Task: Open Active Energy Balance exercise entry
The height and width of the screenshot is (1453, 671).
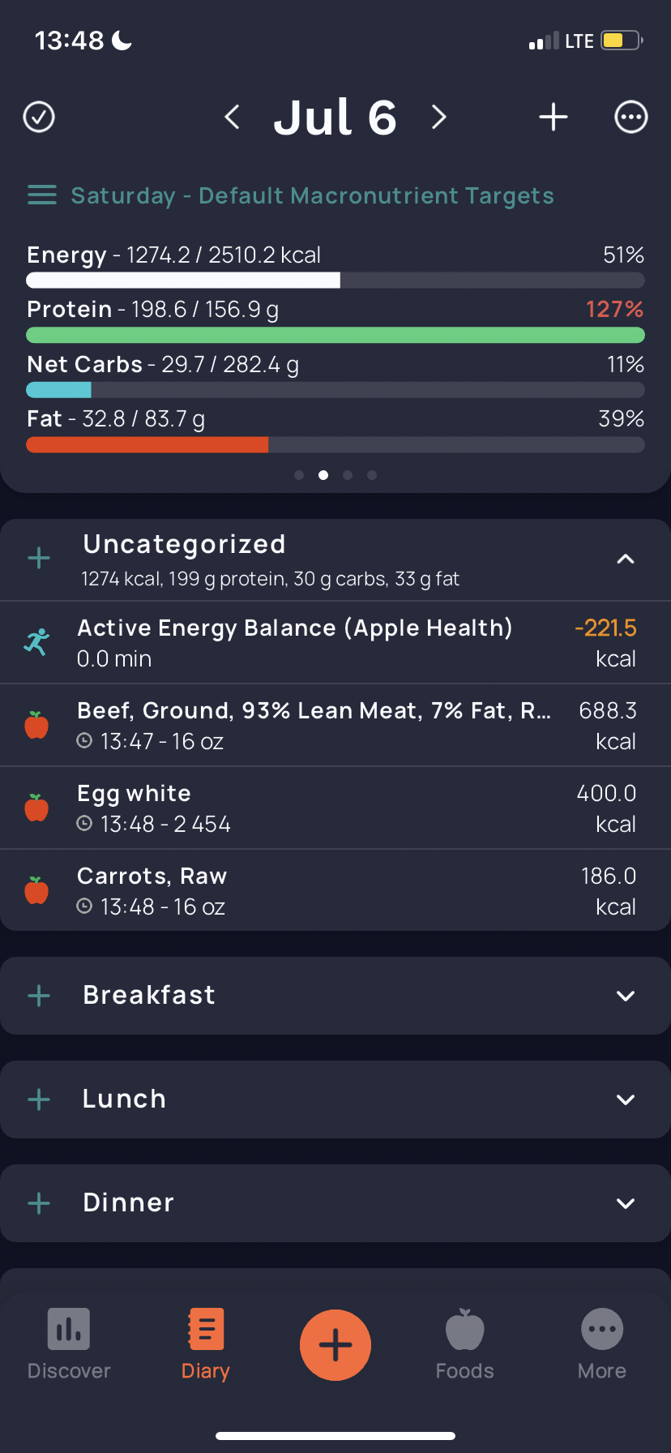Action: coord(335,643)
